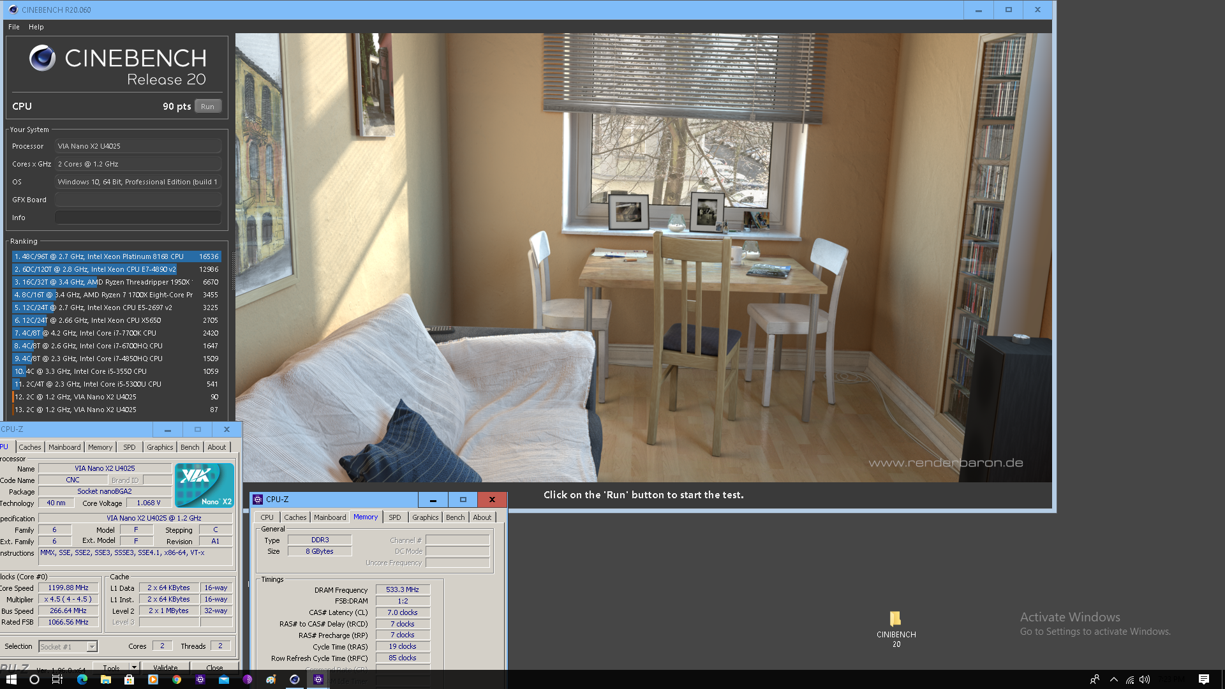Click the Close button in back CPU-Z window

(x=215, y=667)
